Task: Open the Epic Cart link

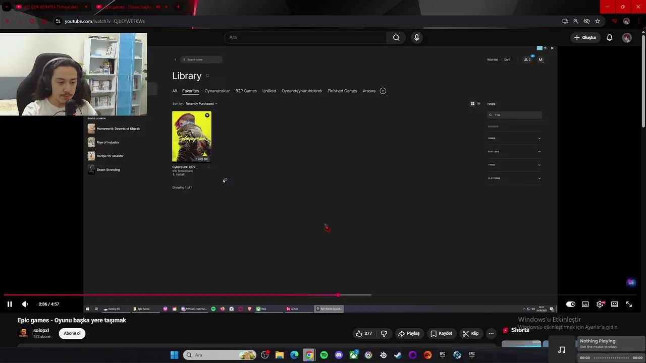Action: 507,59
